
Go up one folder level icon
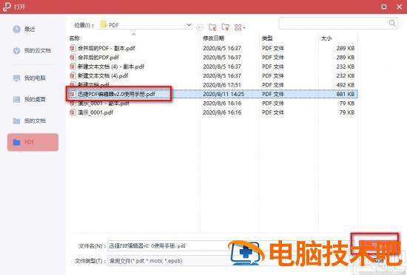point(212,27)
